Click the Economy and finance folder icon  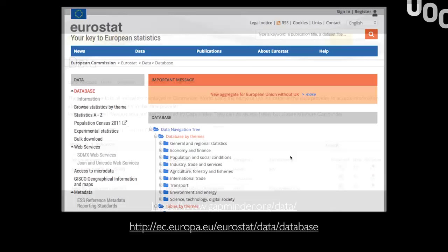pos(166,150)
